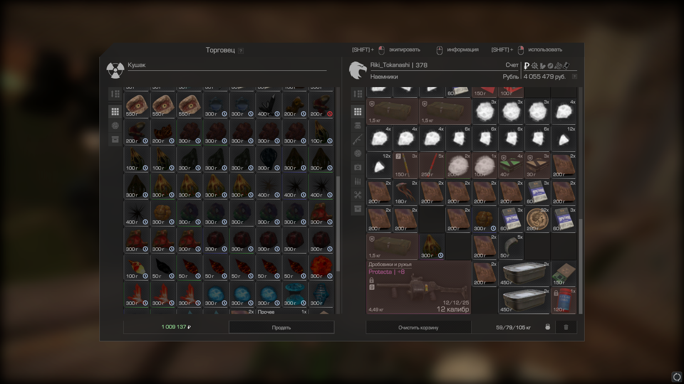Select the trader's 50 г black item

(163, 267)
